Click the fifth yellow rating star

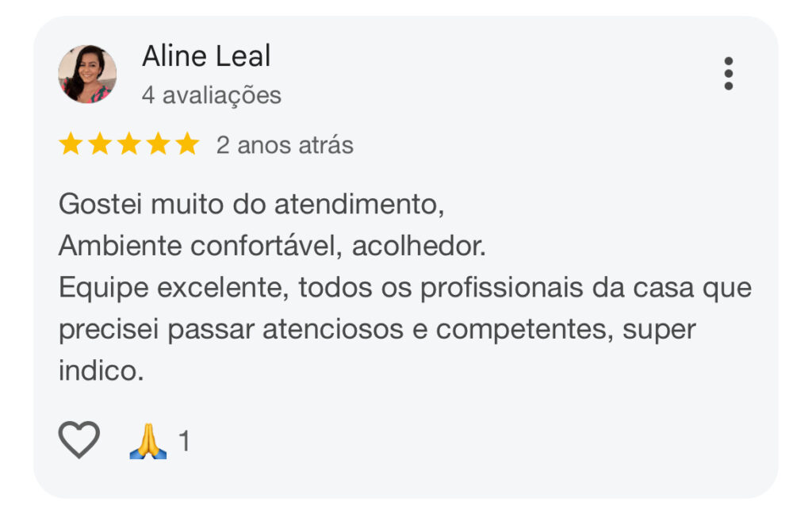187,145
